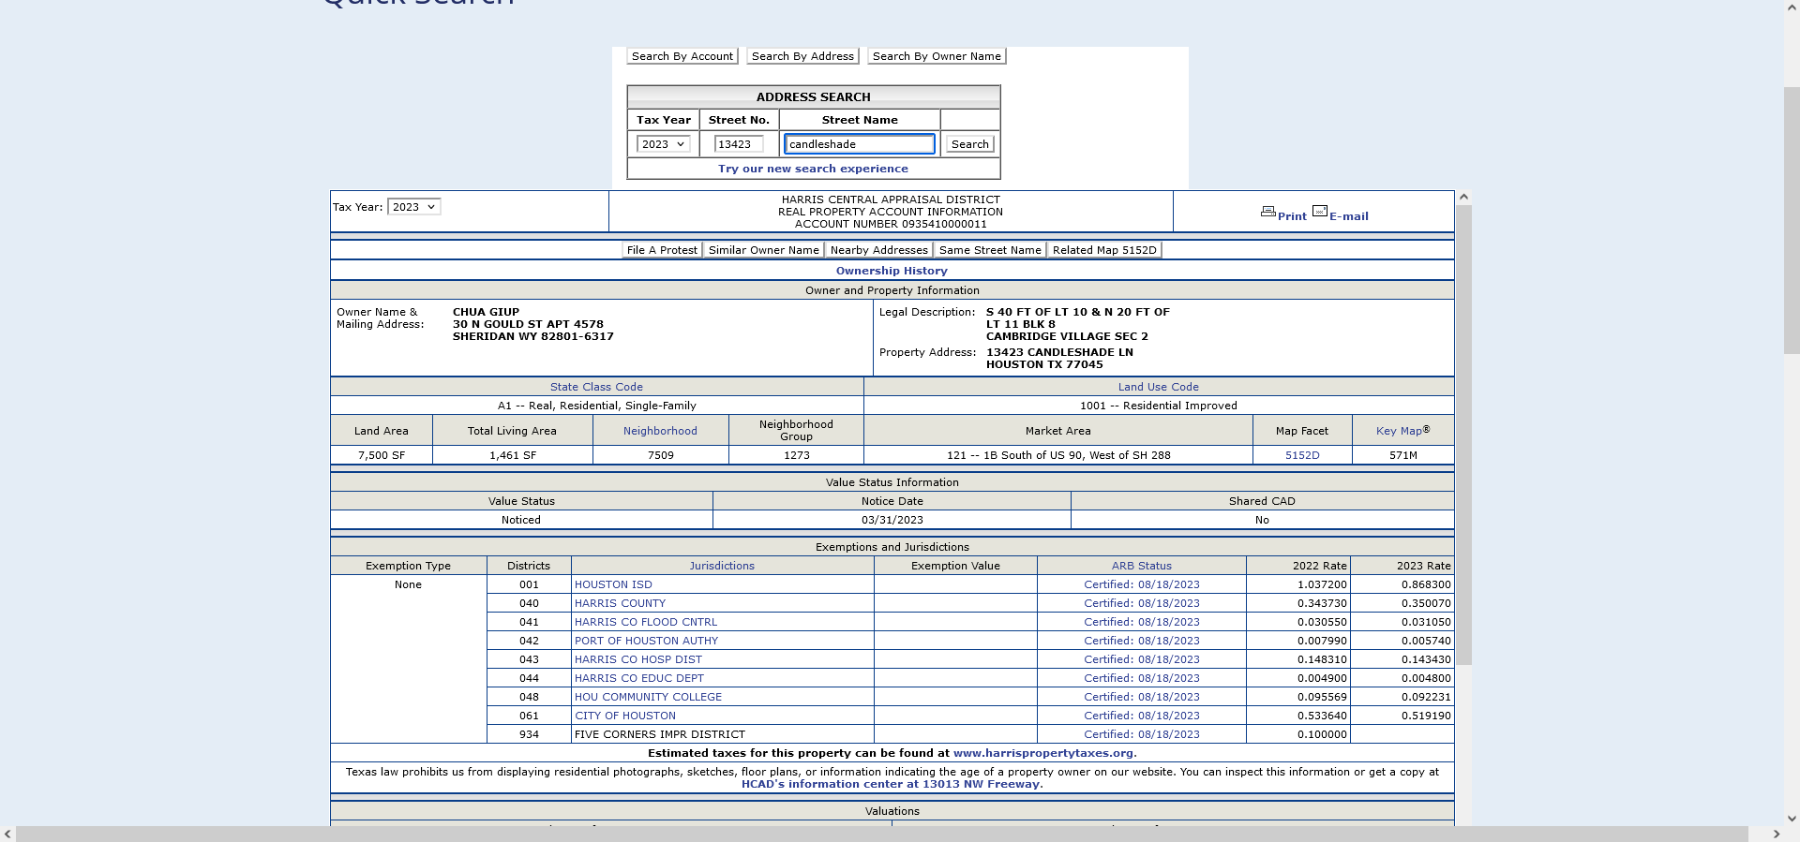The height and width of the screenshot is (842, 1800).
Task: Click the Neighborhood column link
Action: tap(660, 431)
